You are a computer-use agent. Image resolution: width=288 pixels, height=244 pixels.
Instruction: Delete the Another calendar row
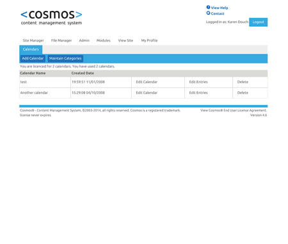243,93
